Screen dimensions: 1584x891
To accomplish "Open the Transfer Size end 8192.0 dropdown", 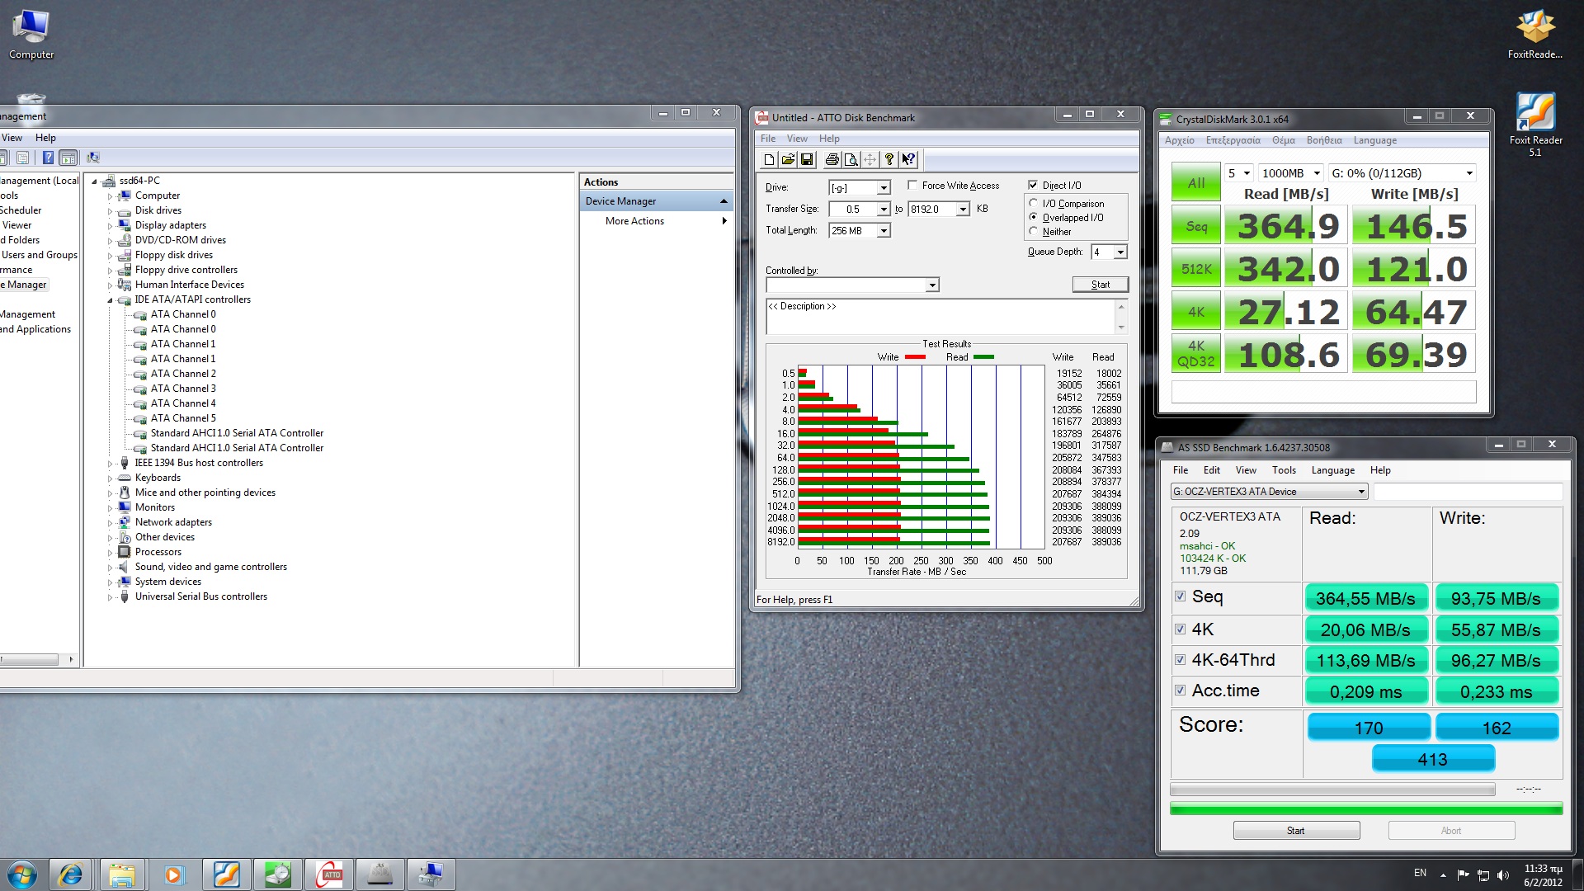I will tap(962, 210).
